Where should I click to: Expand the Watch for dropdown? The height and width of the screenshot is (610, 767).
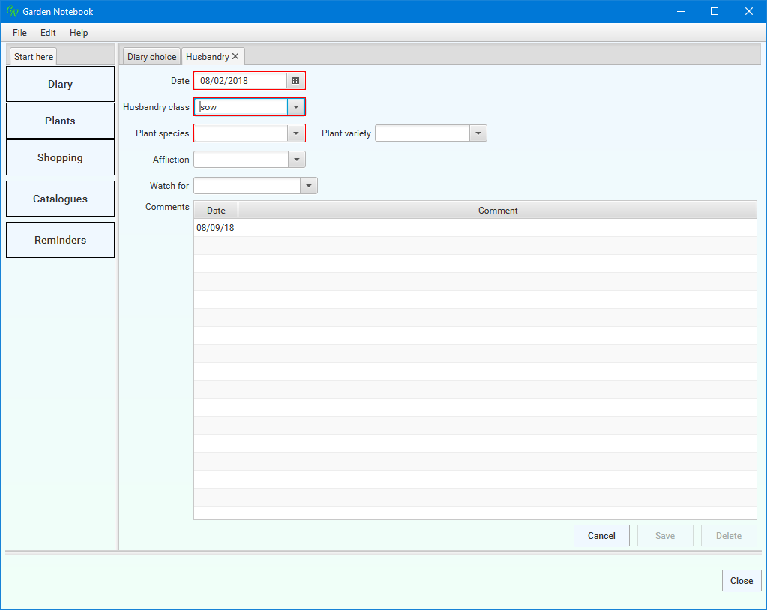point(308,186)
